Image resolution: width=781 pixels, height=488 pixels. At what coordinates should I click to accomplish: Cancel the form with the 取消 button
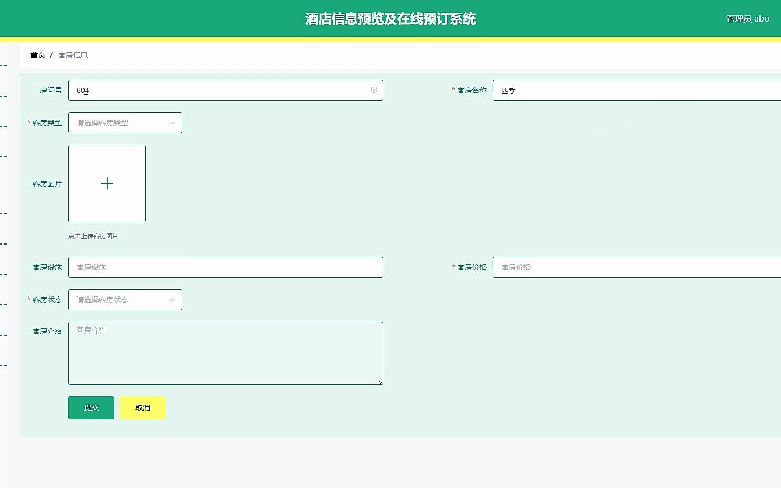click(143, 408)
